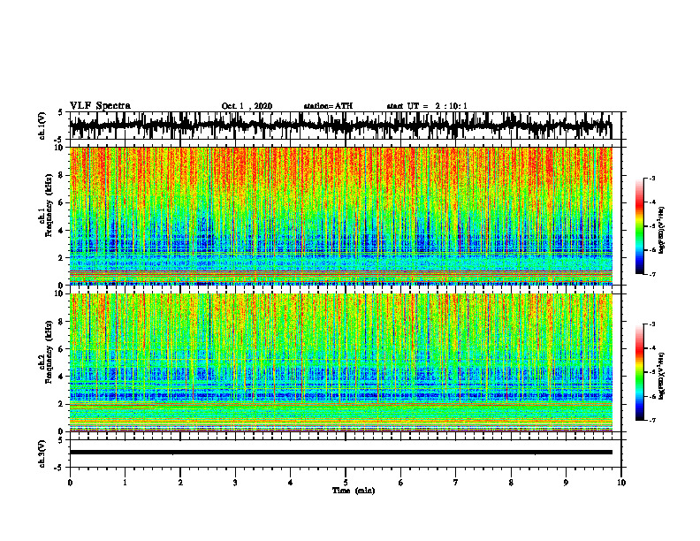The height and width of the screenshot is (541, 700).
Task: Click the time axis tick label "10"
Action: click(x=621, y=483)
